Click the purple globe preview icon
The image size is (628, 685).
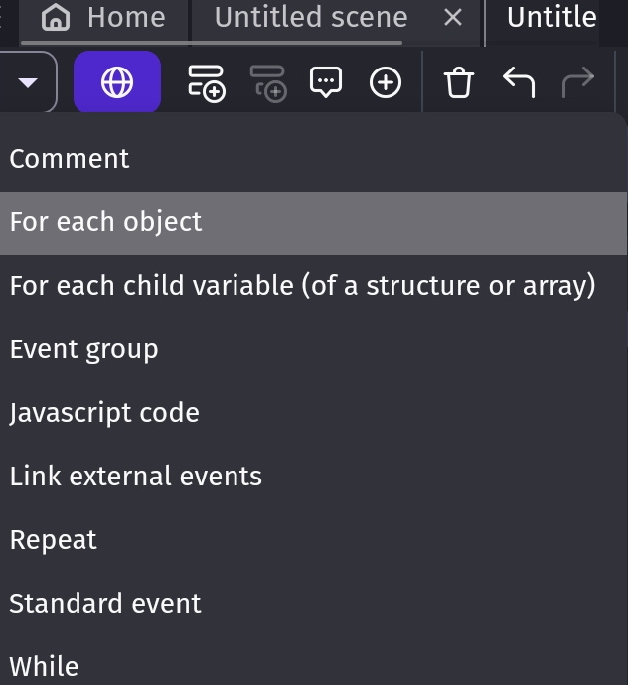pos(117,81)
